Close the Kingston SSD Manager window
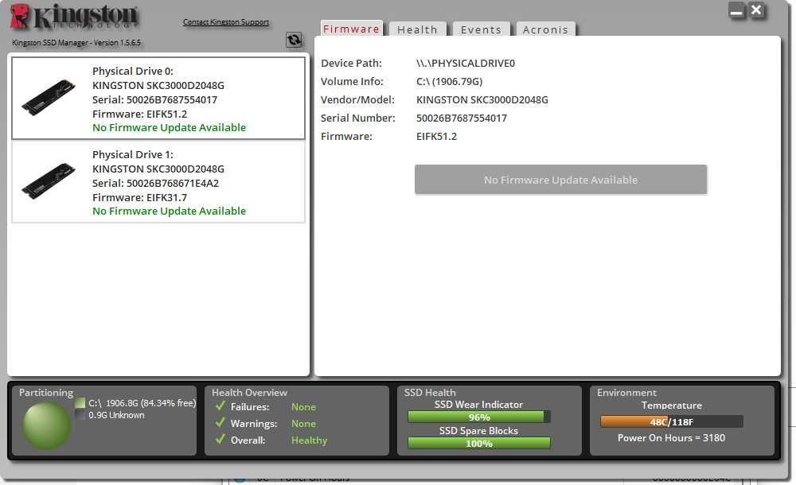This screenshot has height=485, width=796. point(756,10)
